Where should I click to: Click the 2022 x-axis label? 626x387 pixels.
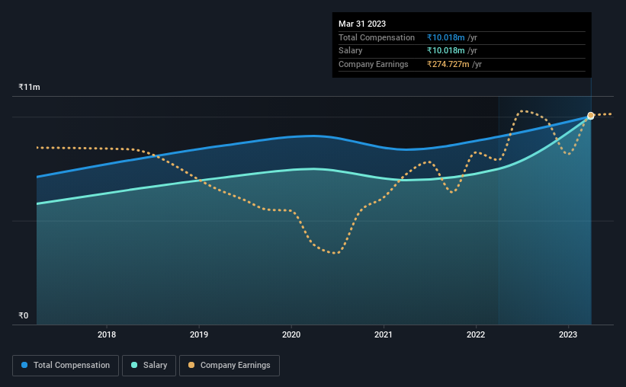click(x=476, y=334)
